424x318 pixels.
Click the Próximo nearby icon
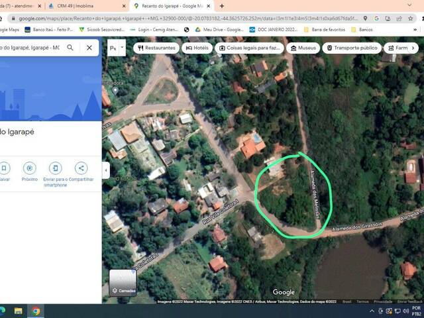(29, 168)
